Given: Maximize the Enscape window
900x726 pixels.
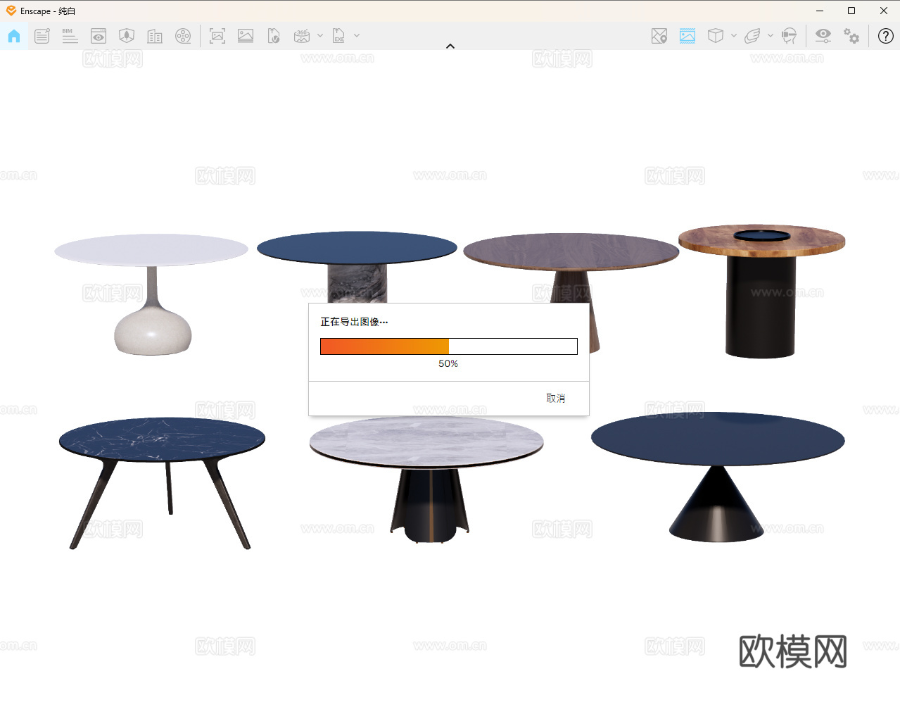Looking at the screenshot, I should [851, 11].
